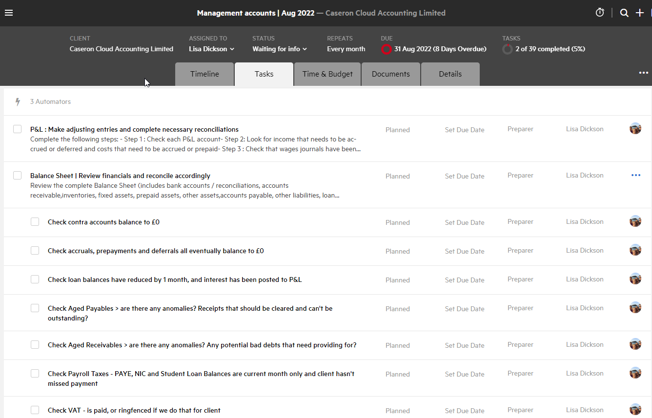
Task: Open Planned status on Payroll Taxes row
Action: click(x=398, y=374)
